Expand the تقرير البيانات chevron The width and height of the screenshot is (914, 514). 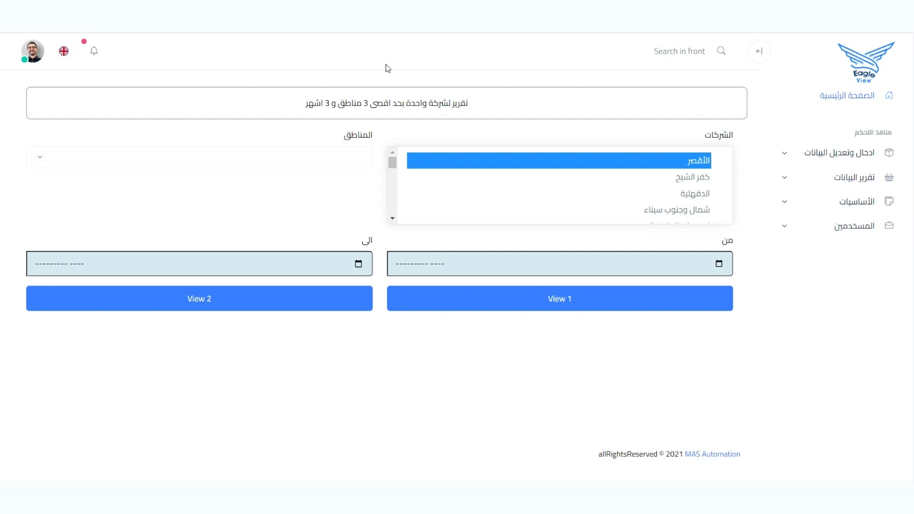784,178
